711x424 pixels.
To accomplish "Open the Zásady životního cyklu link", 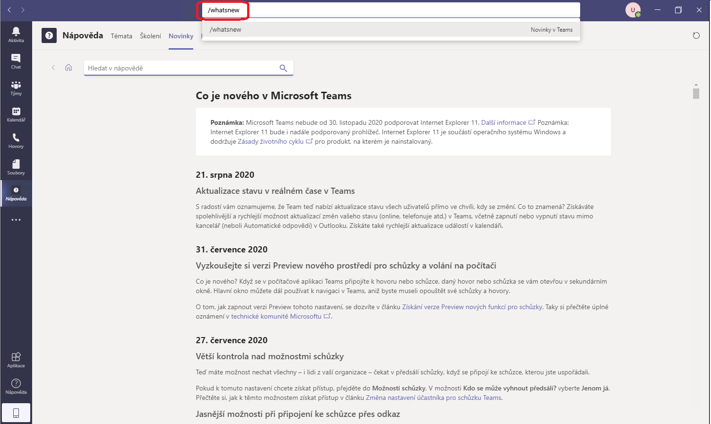I will coord(275,141).
